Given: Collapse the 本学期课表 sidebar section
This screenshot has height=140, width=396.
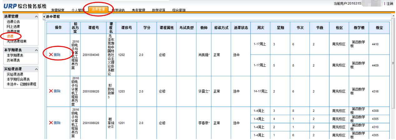Looking at the screenshot, I should (37, 50).
